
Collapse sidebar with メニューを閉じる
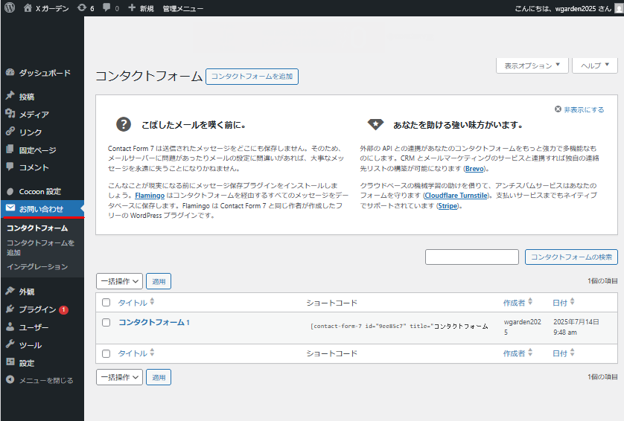click(x=45, y=380)
